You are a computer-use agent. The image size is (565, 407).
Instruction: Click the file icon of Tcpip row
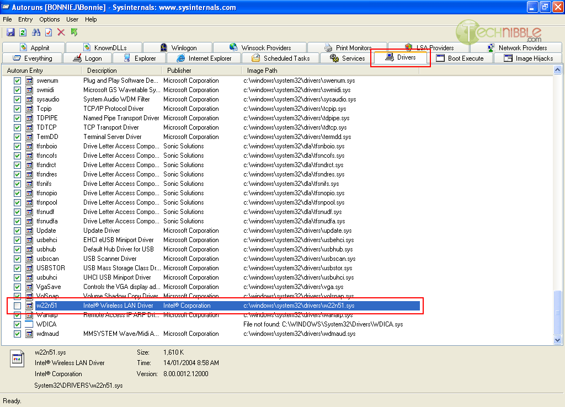[29, 109]
